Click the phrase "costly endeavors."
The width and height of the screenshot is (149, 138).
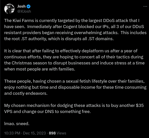[x=30, y=93]
